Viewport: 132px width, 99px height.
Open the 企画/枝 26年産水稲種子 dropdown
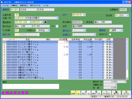coord(57,18)
